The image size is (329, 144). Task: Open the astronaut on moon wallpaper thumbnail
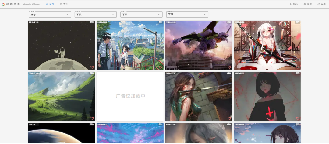62,45
